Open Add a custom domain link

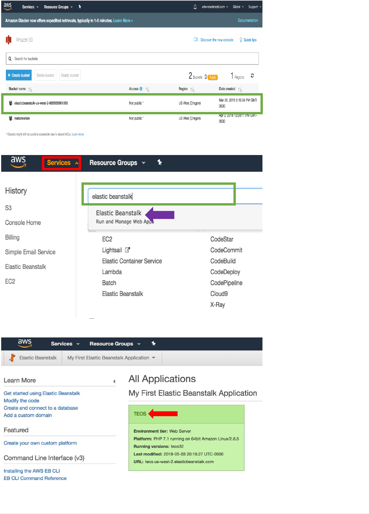point(28,415)
